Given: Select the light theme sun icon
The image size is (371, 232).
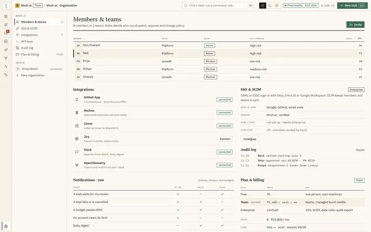Looking at the screenshot, I should click(x=262, y=6).
